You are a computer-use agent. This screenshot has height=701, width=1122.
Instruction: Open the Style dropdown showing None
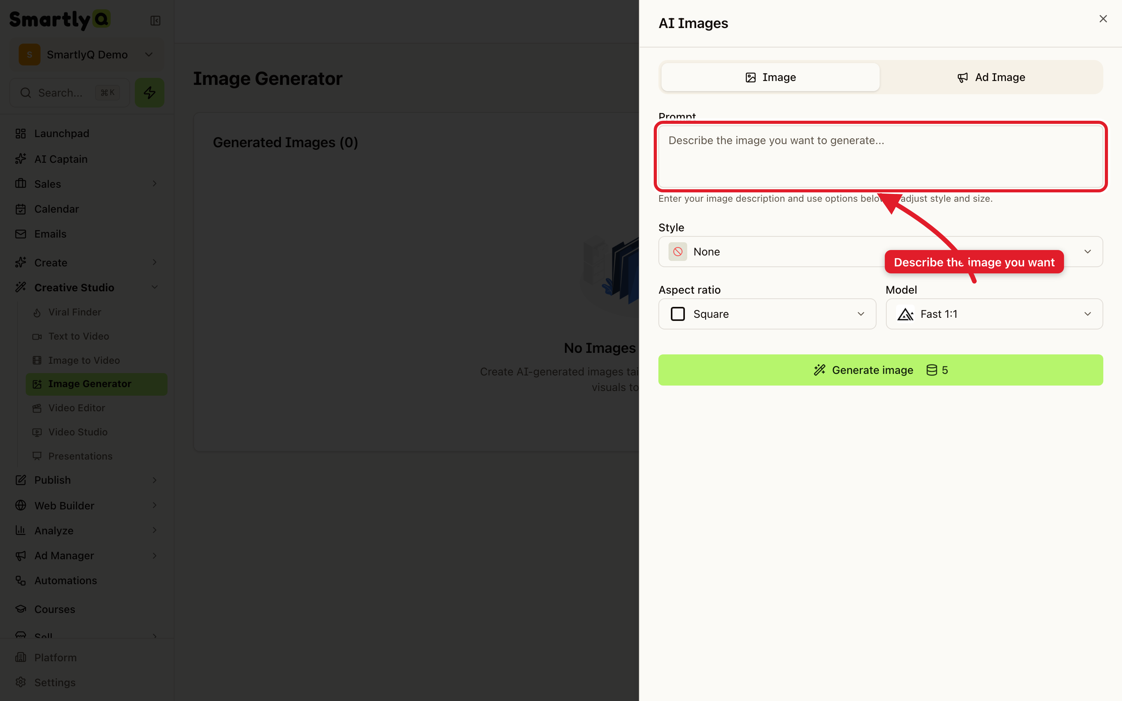click(x=880, y=252)
